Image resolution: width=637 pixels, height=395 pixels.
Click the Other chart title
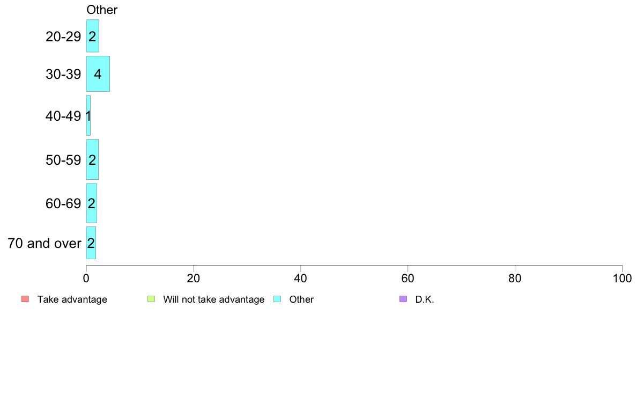tap(102, 10)
